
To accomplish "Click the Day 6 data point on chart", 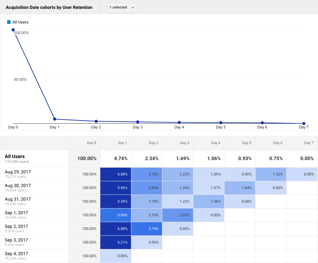I will 262,123.
